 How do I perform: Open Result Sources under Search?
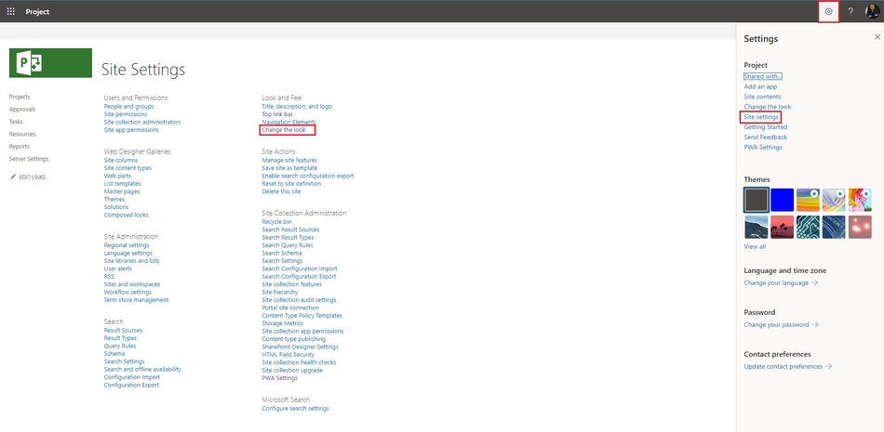click(123, 331)
